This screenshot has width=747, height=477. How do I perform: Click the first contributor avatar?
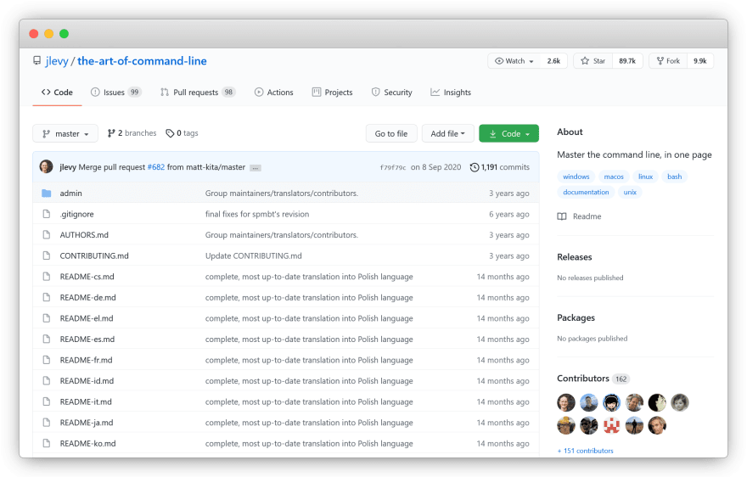tap(566, 402)
